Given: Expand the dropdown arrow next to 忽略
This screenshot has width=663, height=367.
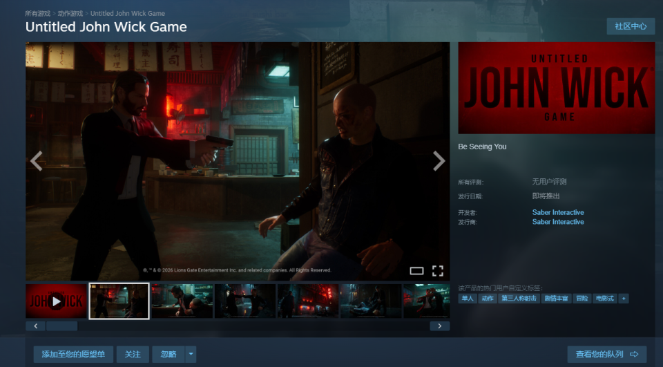Looking at the screenshot, I should point(191,355).
